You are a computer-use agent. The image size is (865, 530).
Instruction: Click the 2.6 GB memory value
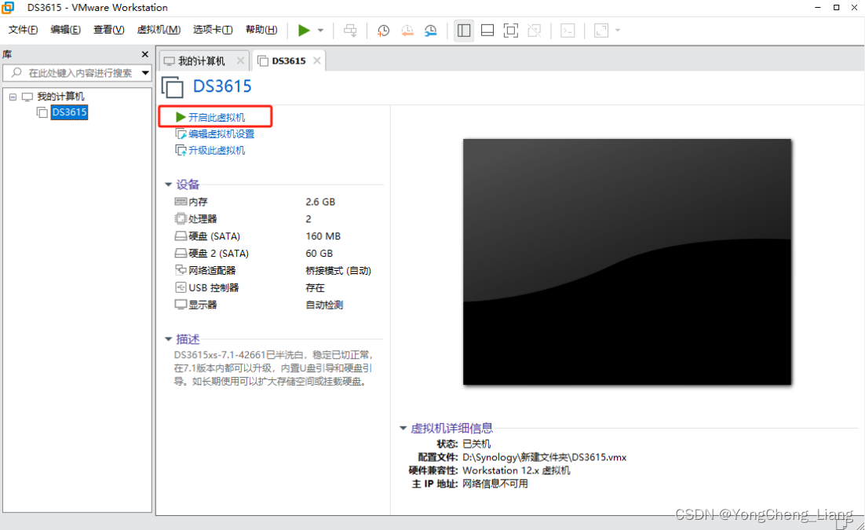(x=320, y=202)
